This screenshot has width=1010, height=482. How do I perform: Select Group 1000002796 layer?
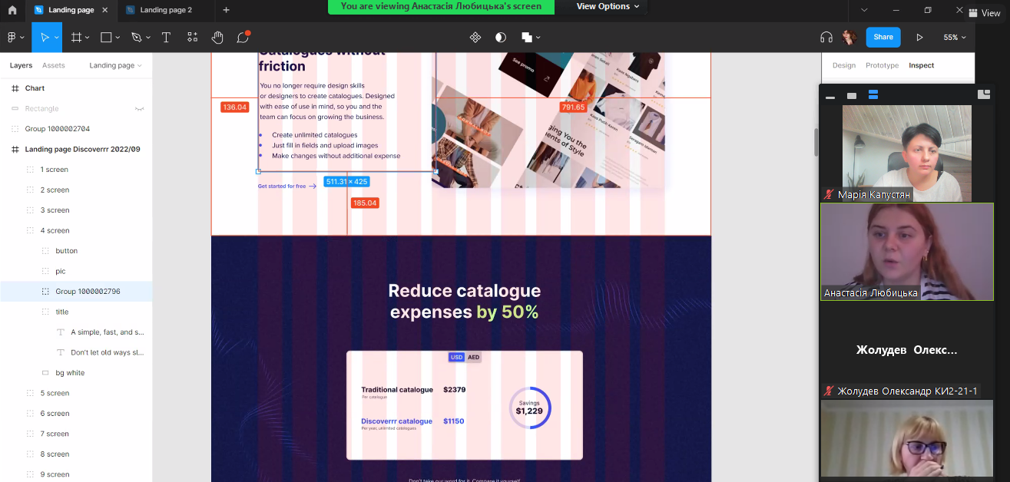click(88, 292)
